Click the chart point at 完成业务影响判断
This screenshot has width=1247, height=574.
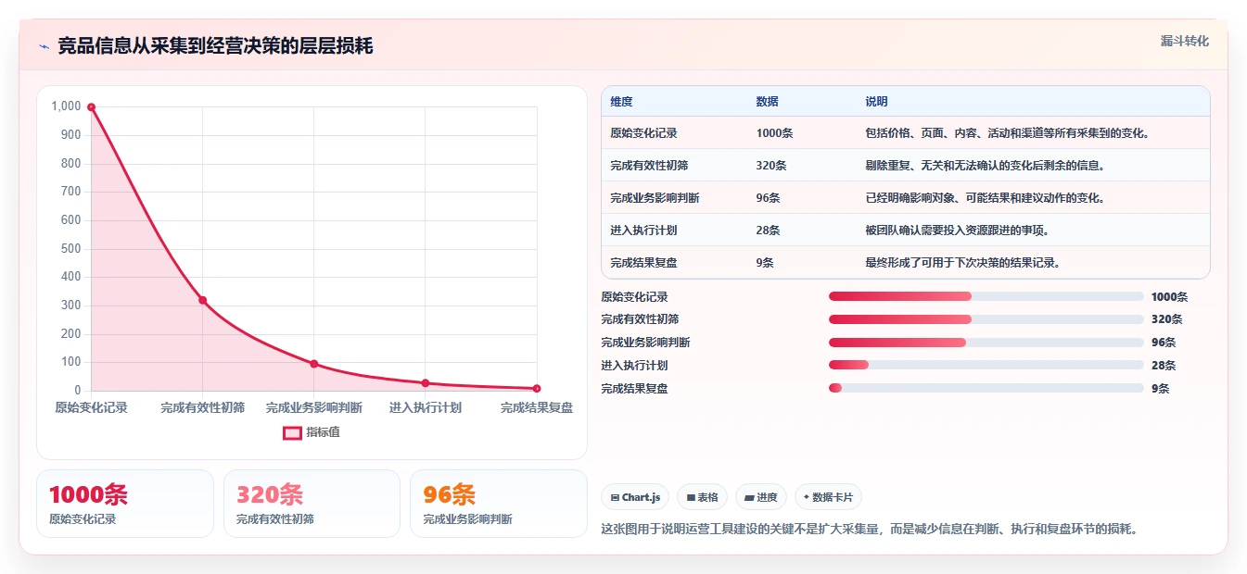click(313, 364)
